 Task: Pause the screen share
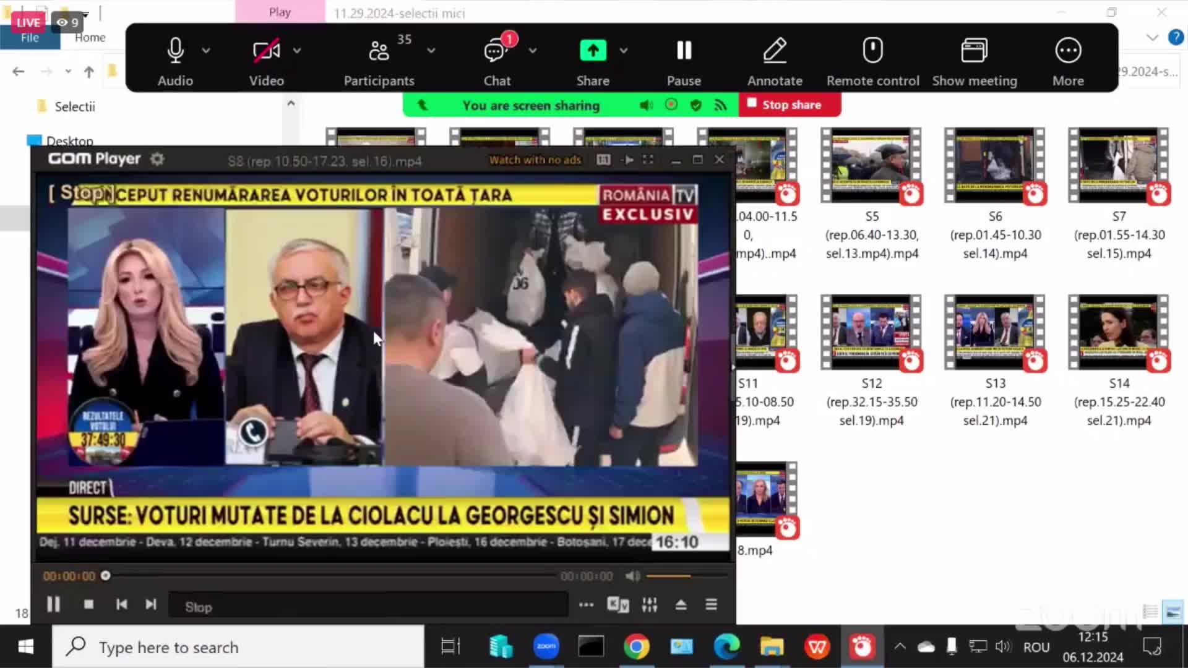pyautogui.click(x=684, y=62)
